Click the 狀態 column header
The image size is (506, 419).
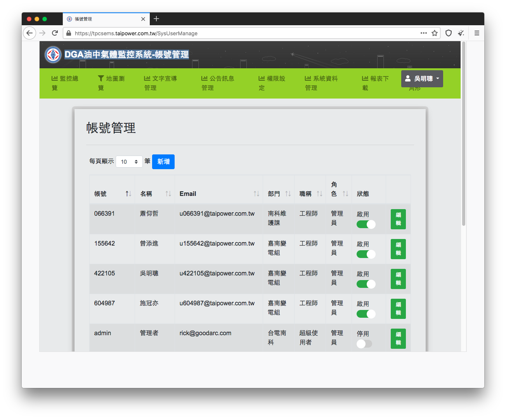pyautogui.click(x=363, y=194)
